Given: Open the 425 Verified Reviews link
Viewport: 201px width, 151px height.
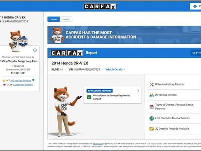Looking at the screenshot, I should [x=21, y=80].
